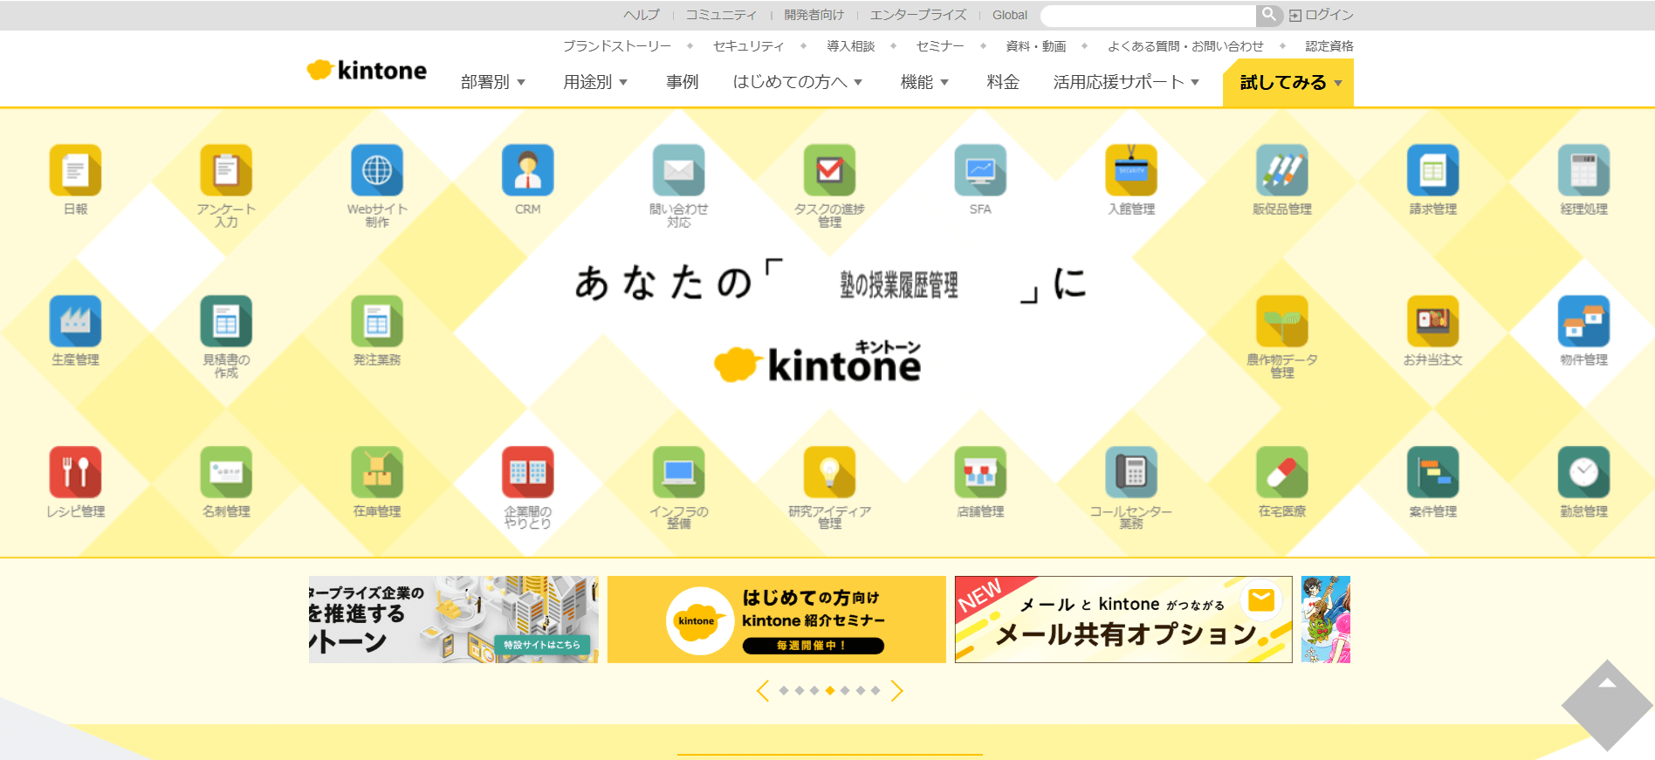Click the アンケート入力 clipboard icon
The image size is (1655, 760).
(226, 170)
